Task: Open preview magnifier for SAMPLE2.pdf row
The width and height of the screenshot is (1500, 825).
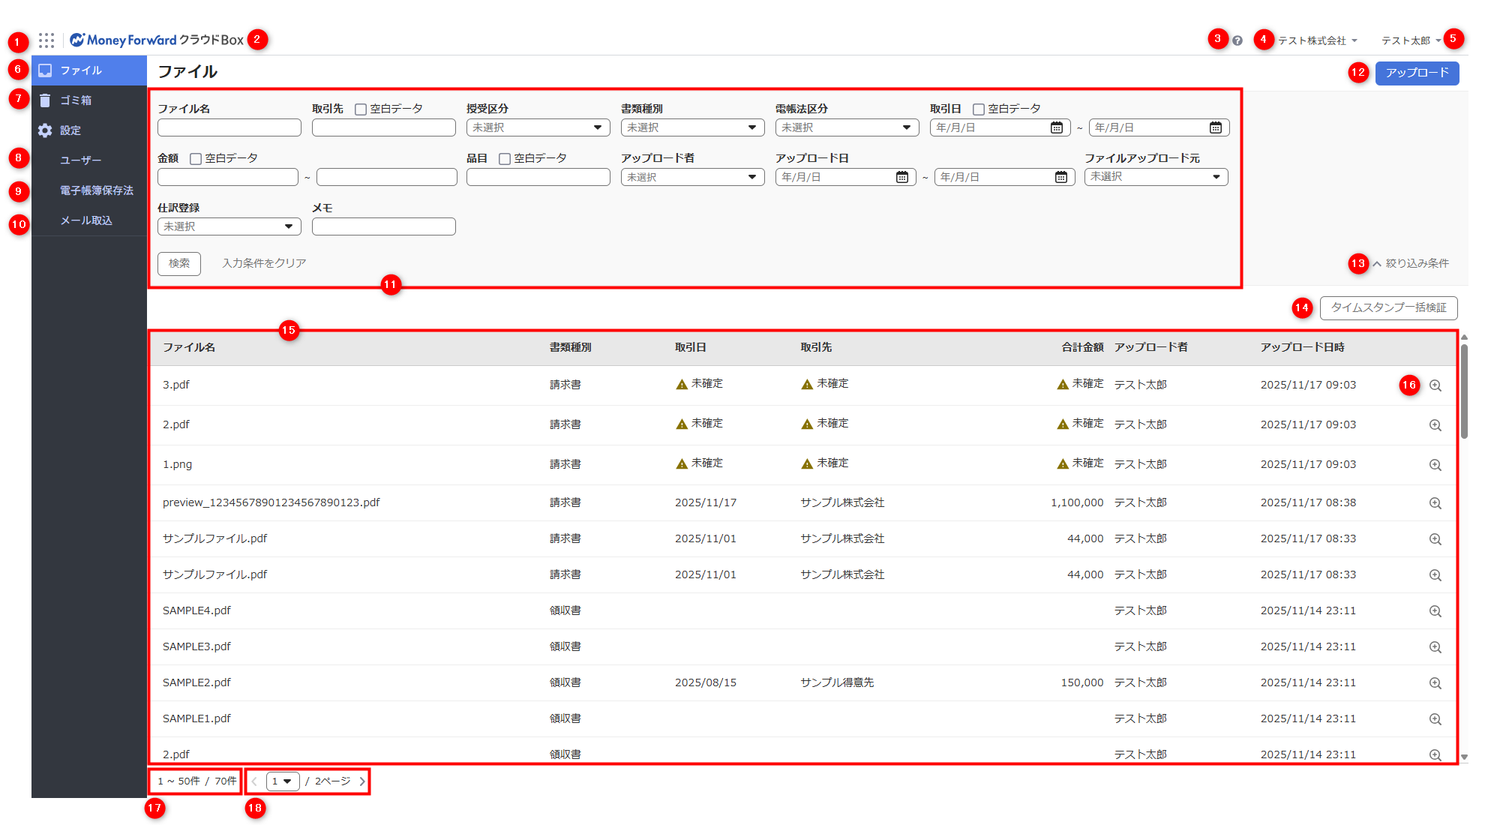Action: (1435, 683)
